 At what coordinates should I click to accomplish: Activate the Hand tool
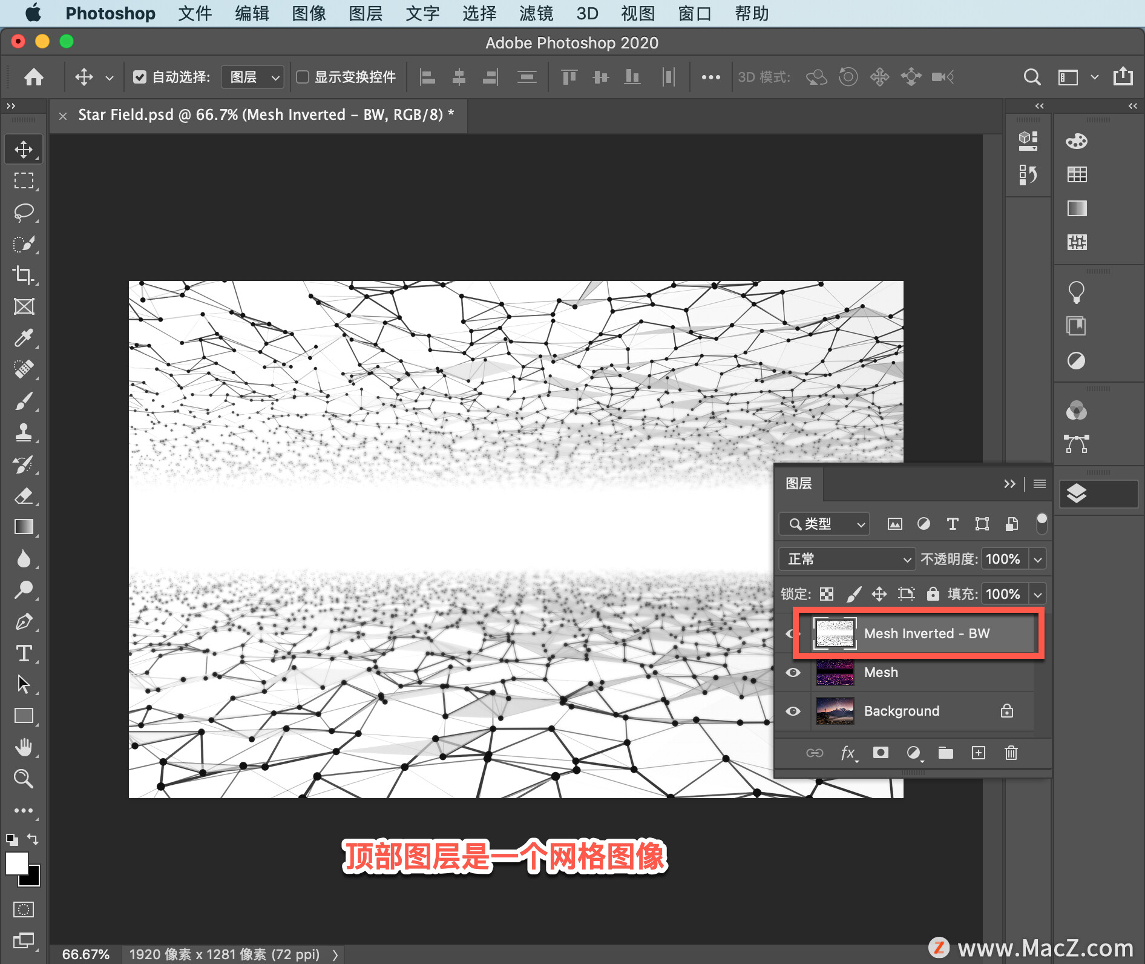24,747
